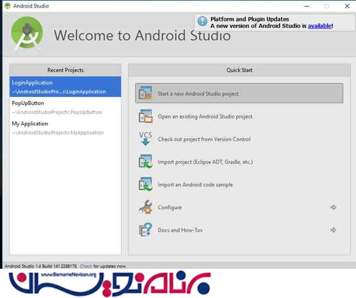Viewport: 356px width, 298px height.
Task: Open an existing Android Studio project
Action: tap(205, 117)
